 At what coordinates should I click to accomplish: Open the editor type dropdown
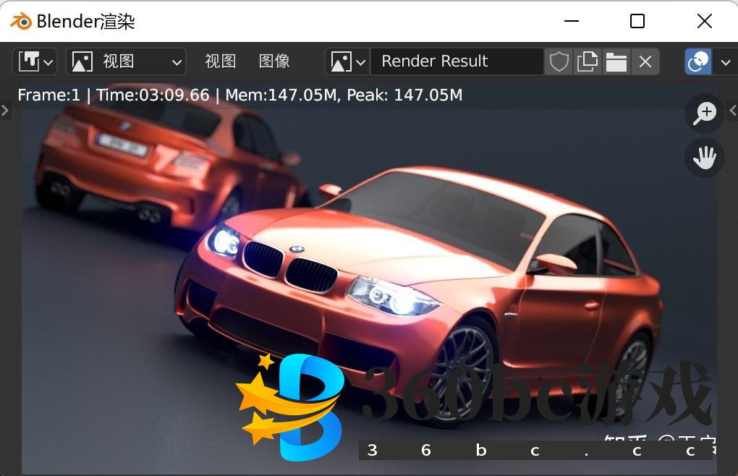pos(35,62)
